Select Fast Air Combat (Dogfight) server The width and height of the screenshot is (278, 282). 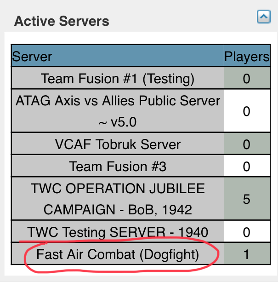coord(118,254)
